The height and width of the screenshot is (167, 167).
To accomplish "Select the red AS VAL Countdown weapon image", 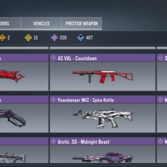I will [103, 76].
